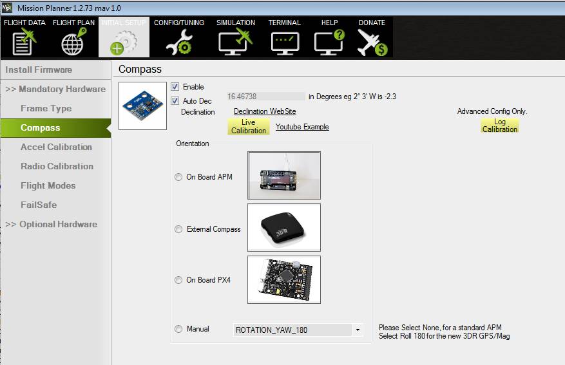Image resolution: width=565 pixels, height=365 pixels.
Task: Click the declination degrees input field
Action: [x=265, y=97]
